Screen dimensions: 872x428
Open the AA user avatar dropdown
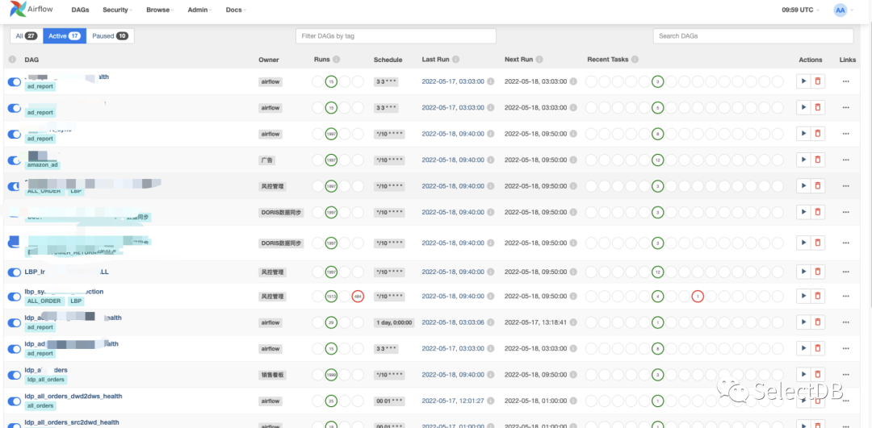843,10
